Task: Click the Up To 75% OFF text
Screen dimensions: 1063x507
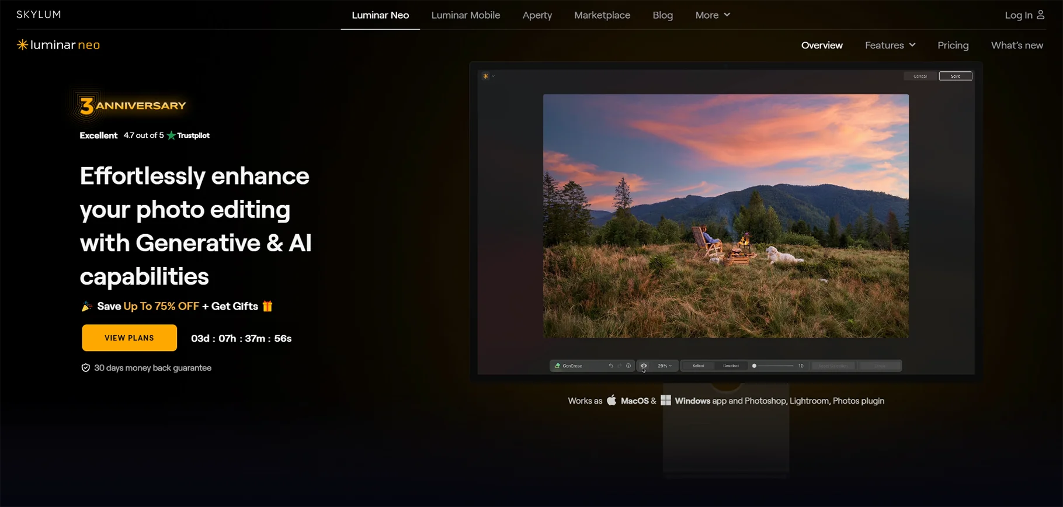Action: click(161, 306)
